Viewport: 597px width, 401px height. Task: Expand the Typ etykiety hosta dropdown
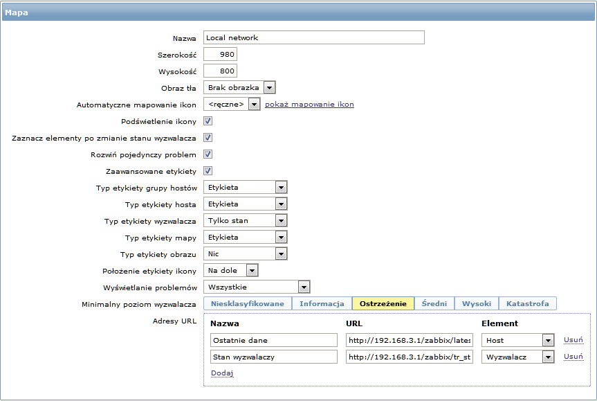(245, 204)
